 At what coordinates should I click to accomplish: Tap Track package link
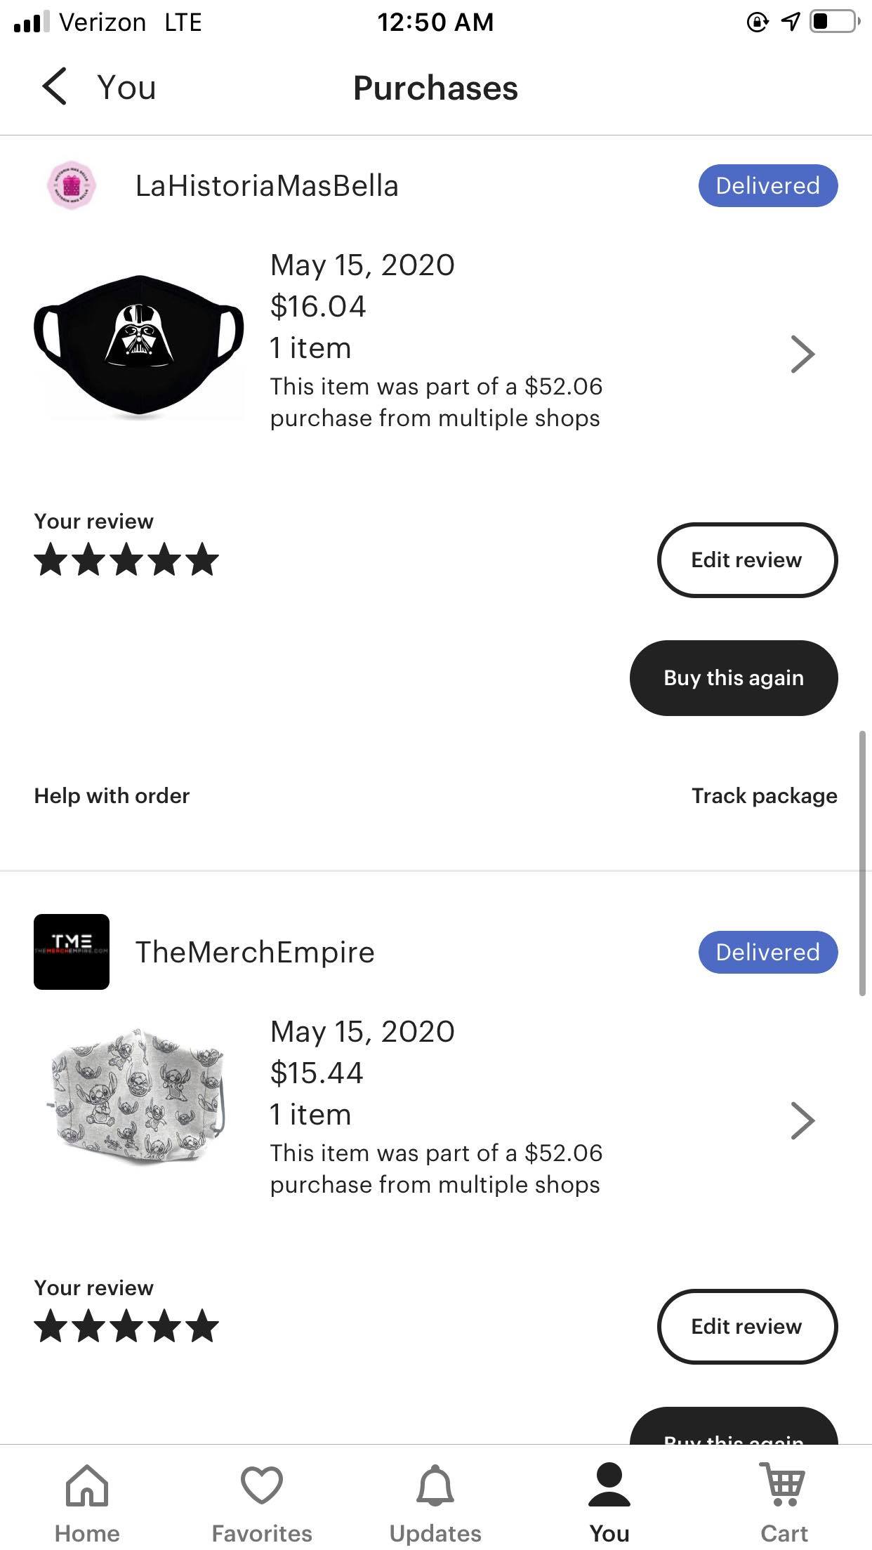[764, 796]
